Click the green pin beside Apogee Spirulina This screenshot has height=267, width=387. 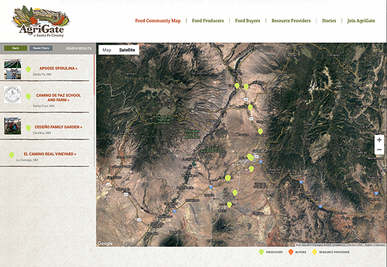[28, 69]
